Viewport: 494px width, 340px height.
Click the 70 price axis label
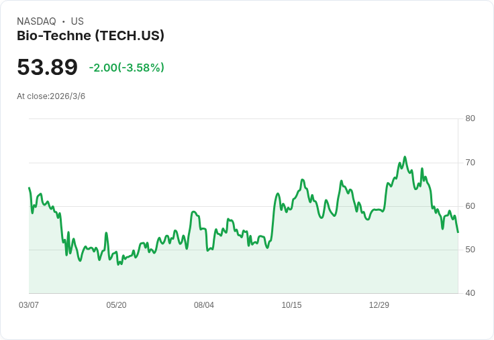point(470,163)
